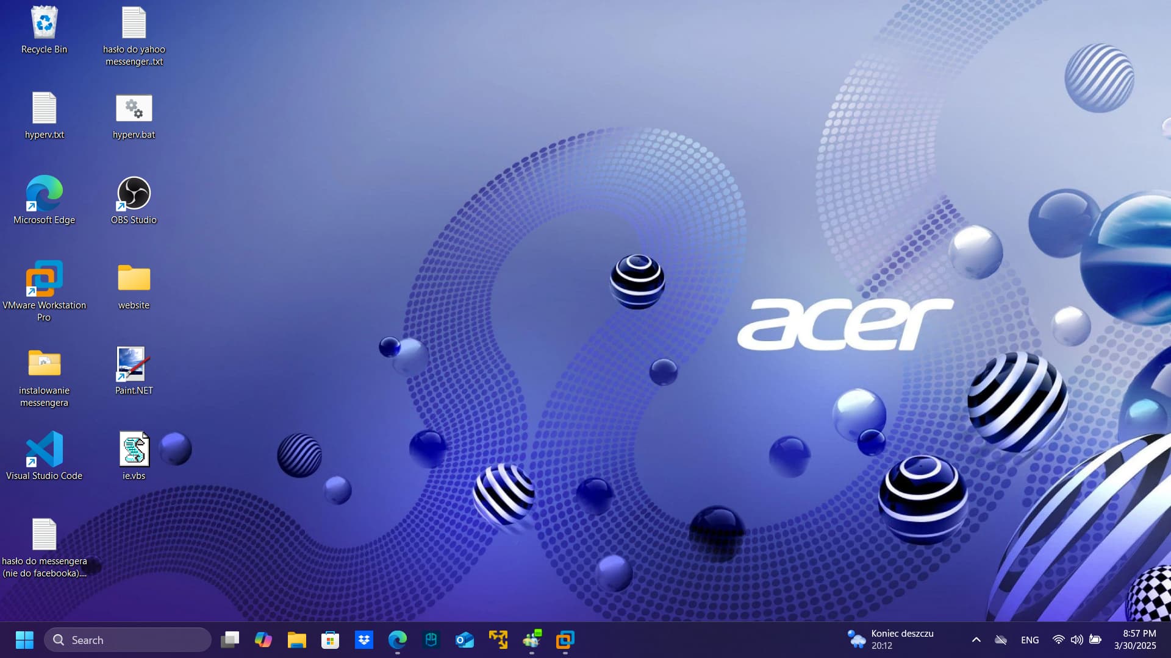1171x658 pixels.
Task: Select hasło do messengera text file
Action: point(44,547)
